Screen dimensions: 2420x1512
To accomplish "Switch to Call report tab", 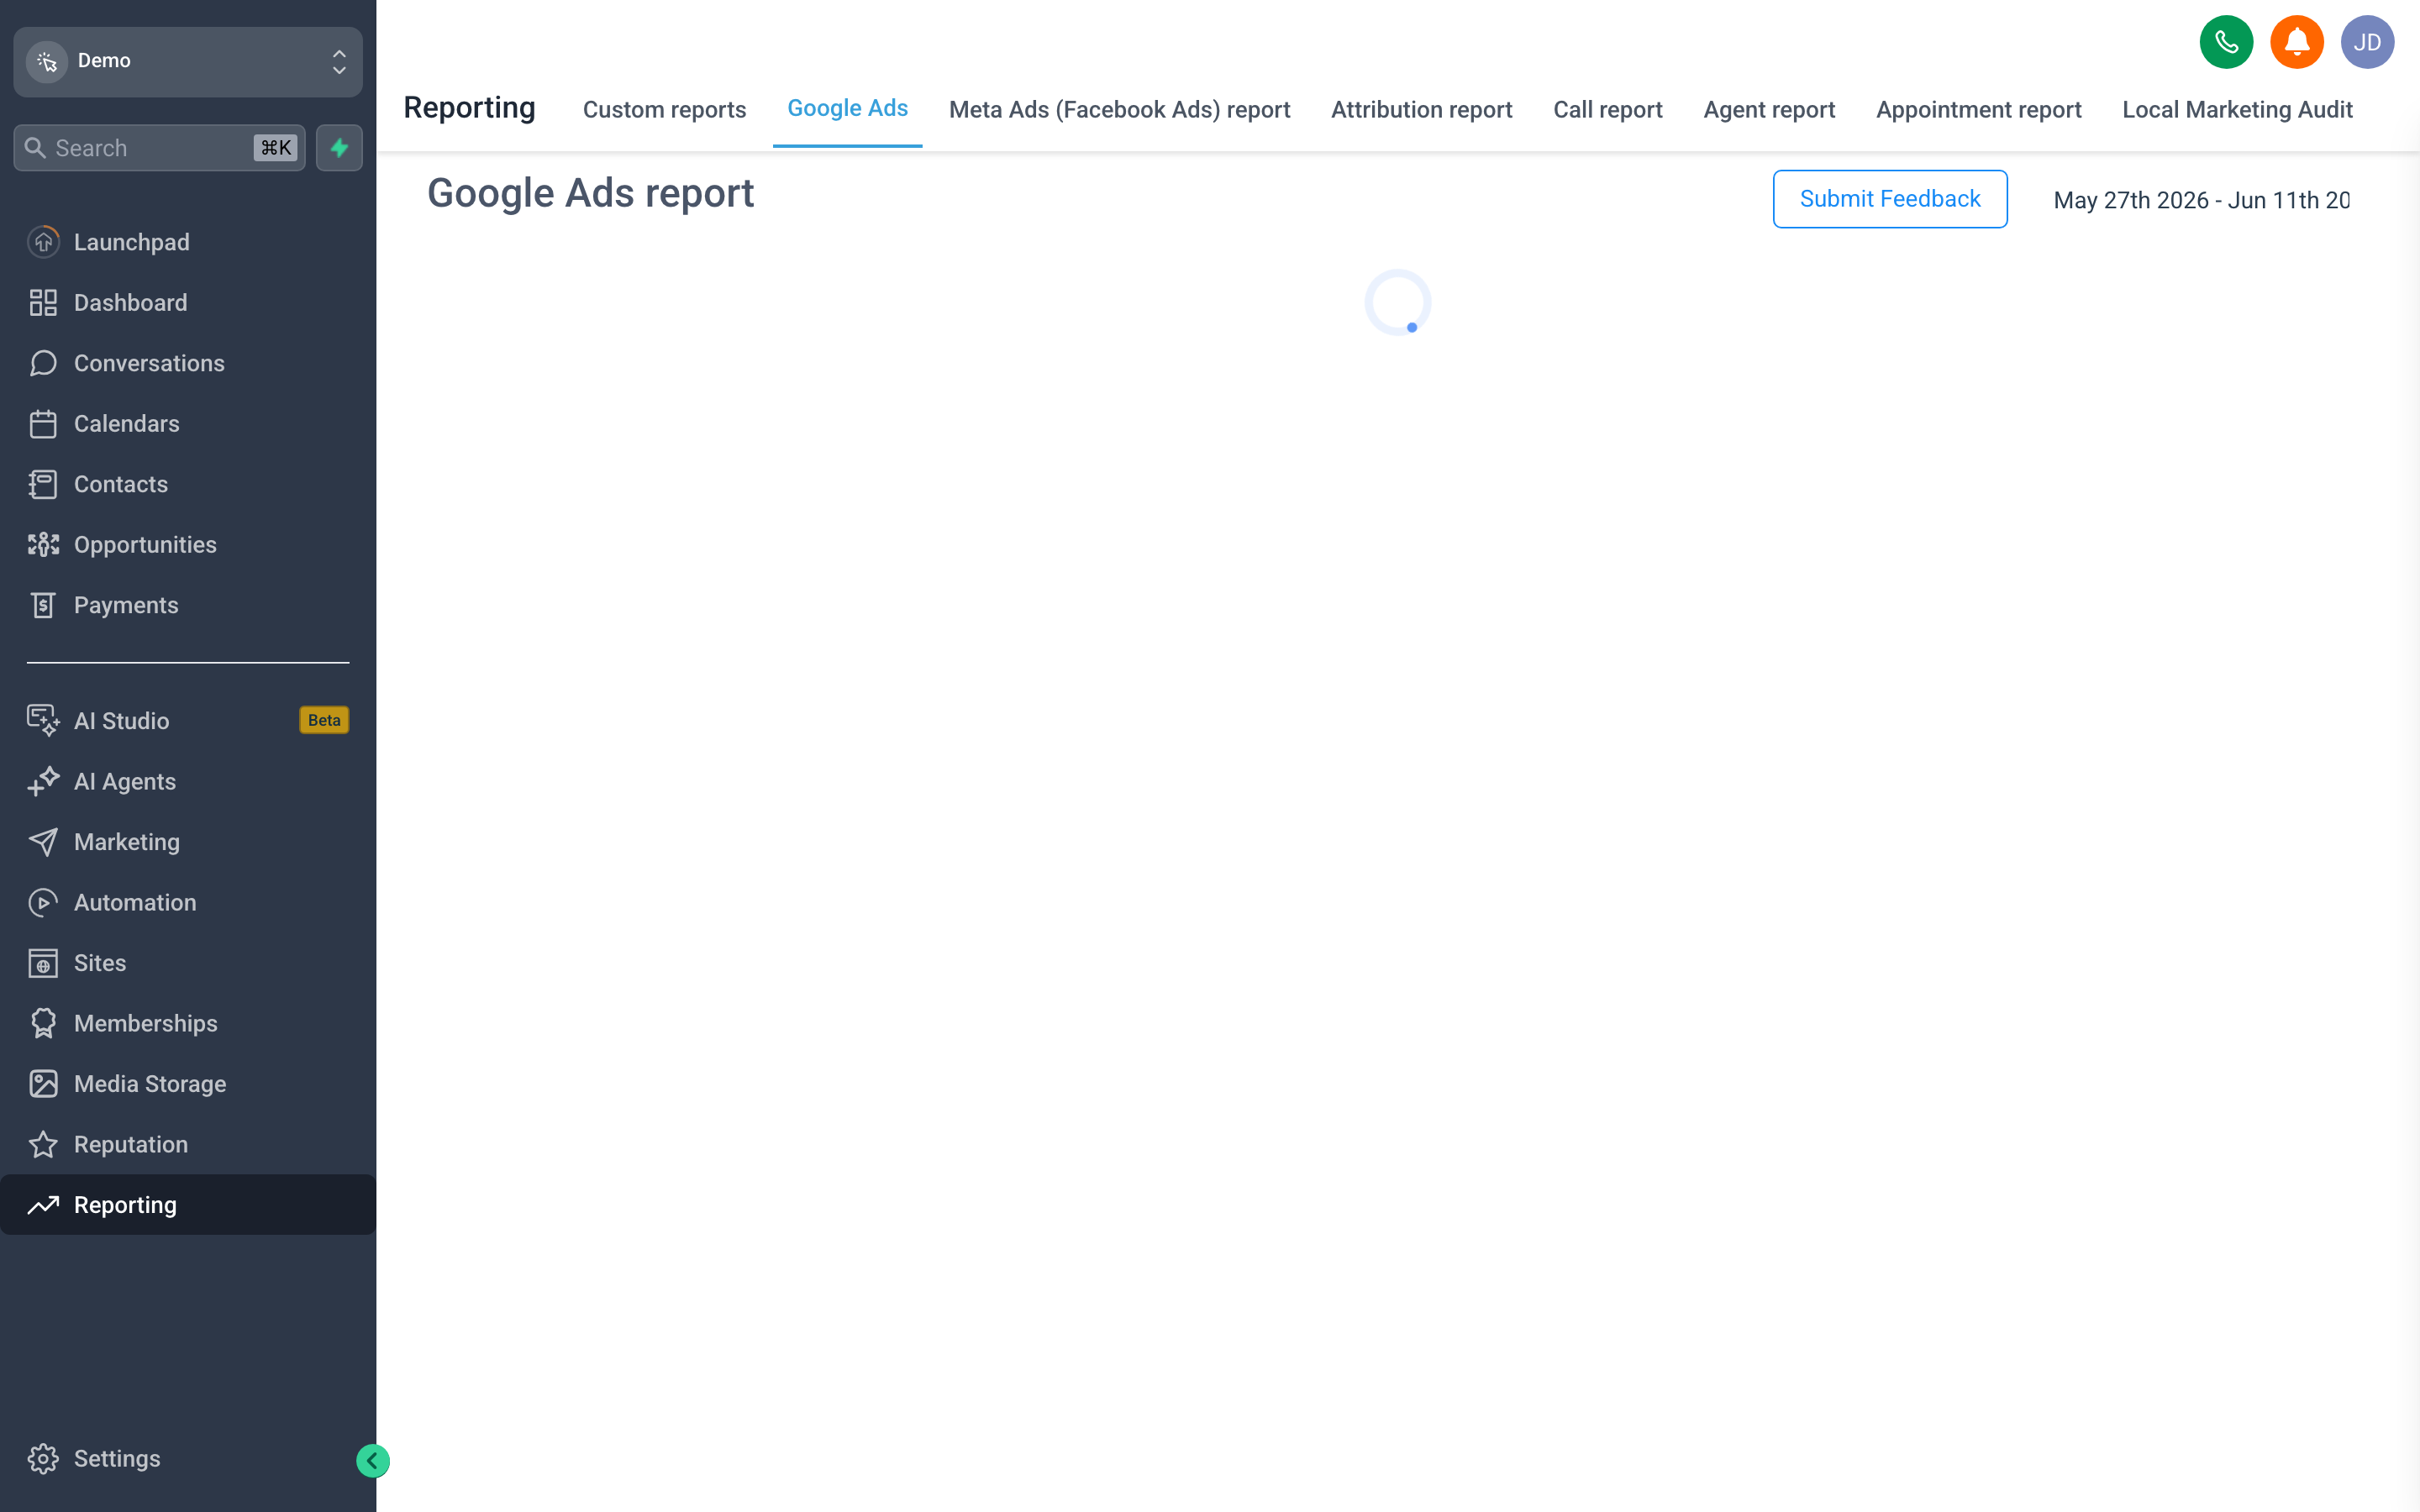I will pos(1607,109).
